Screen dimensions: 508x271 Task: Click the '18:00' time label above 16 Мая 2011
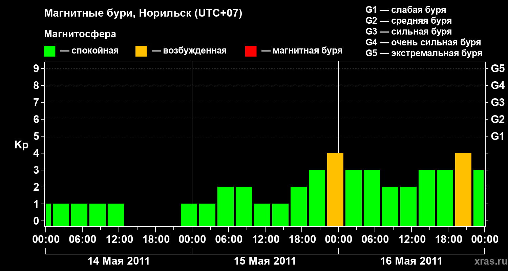coord(448,239)
